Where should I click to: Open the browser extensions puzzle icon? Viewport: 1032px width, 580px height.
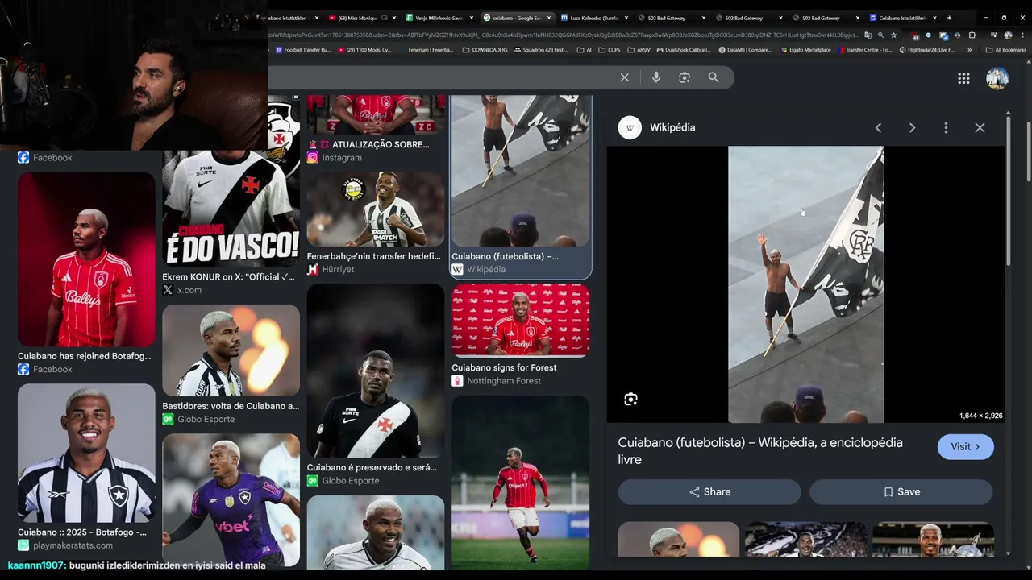tap(972, 35)
